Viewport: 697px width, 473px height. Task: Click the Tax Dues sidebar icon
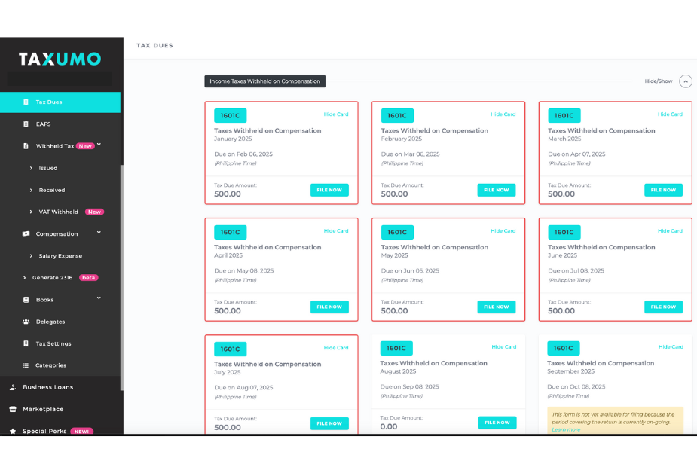pyautogui.click(x=26, y=102)
